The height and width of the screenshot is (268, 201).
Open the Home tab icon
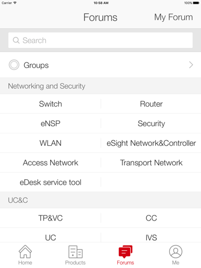(25, 252)
